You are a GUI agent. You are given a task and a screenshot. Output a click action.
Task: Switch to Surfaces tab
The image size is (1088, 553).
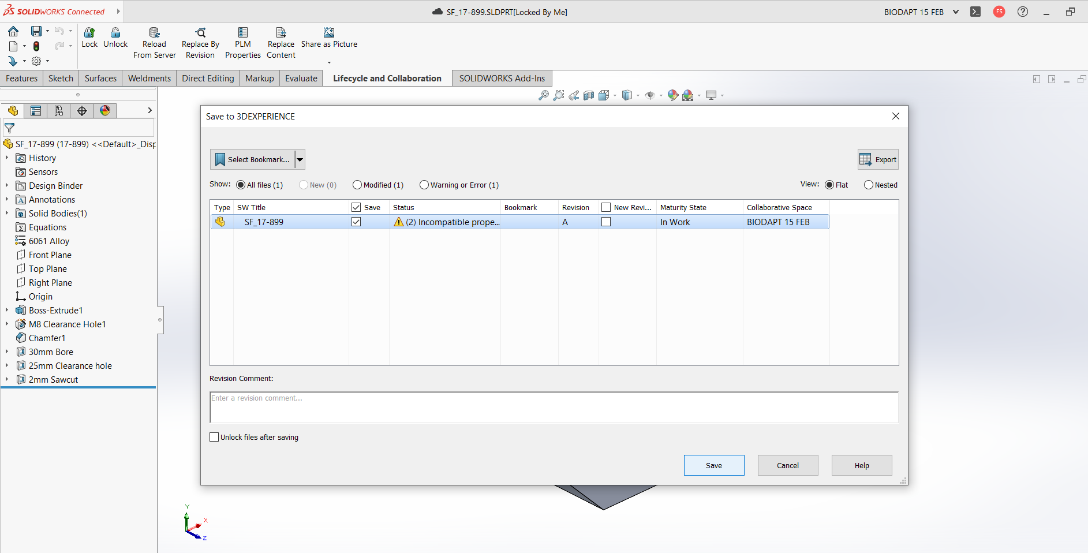tap(100, 79)
